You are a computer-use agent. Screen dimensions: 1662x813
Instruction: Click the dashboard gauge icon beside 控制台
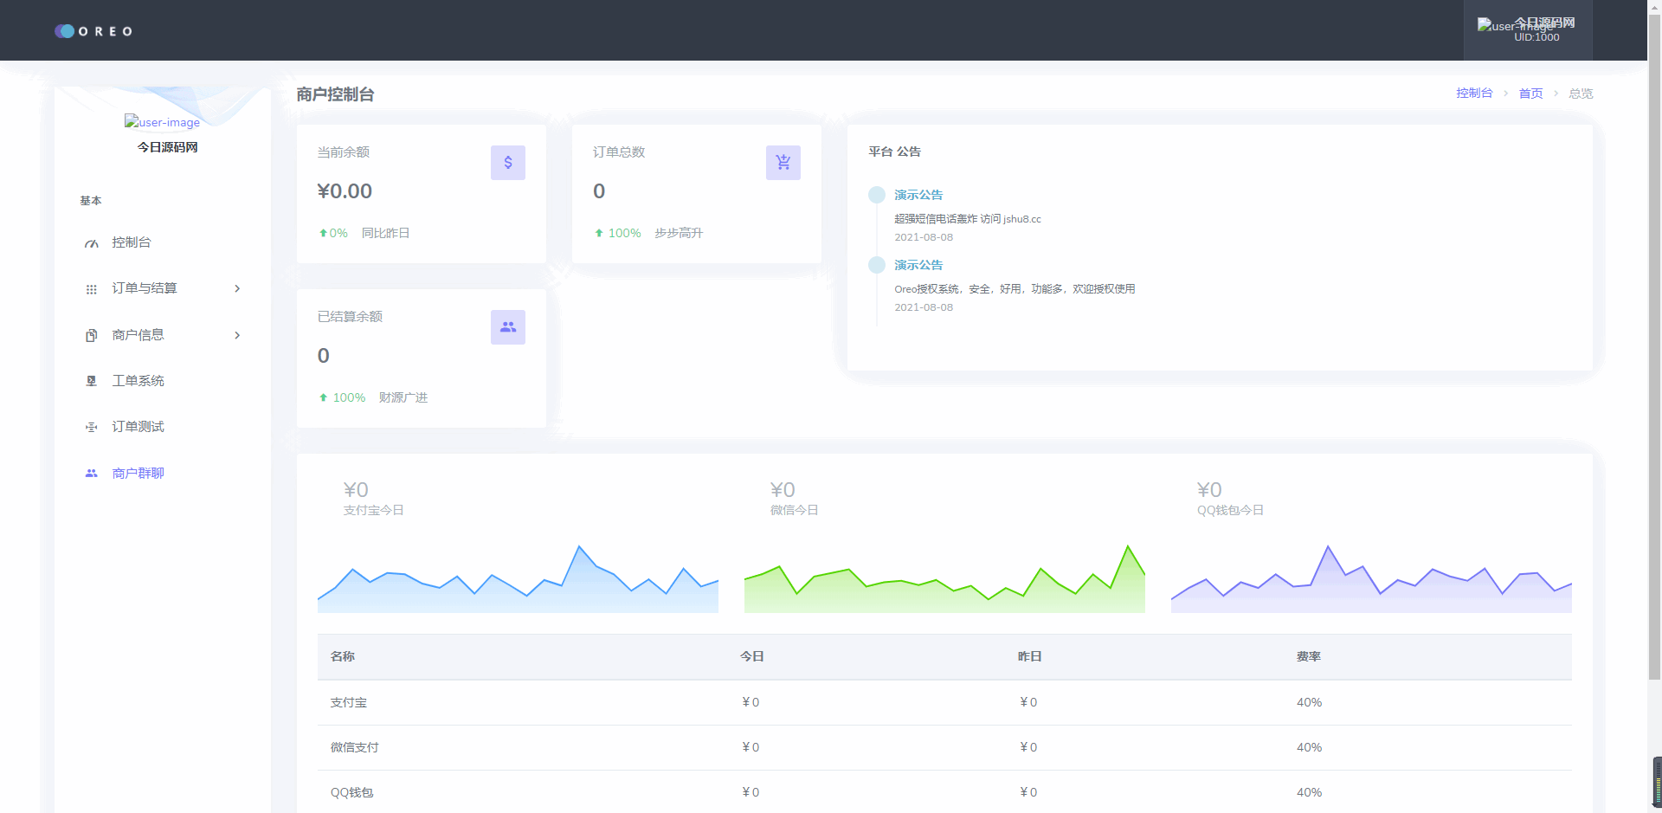pyautogui.click(x=91, y=243)
